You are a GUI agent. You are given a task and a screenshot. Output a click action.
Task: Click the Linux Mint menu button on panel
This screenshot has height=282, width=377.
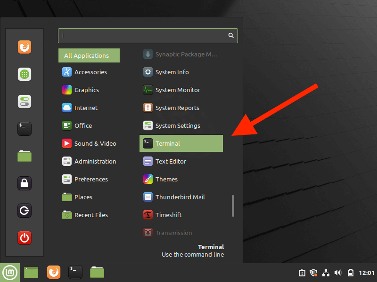pyautogui.click(x=10, y=273)
